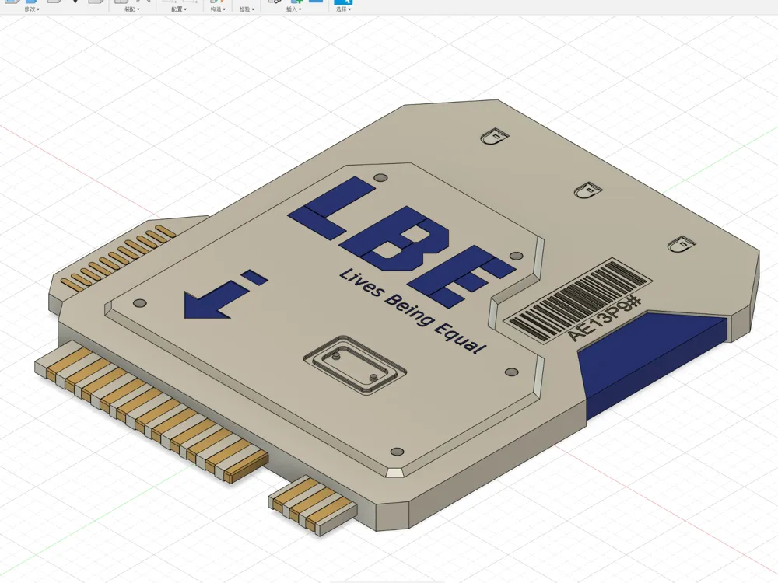
Task: Click the 'Lives Being Equal' text on model
Action: coord(413,312)
